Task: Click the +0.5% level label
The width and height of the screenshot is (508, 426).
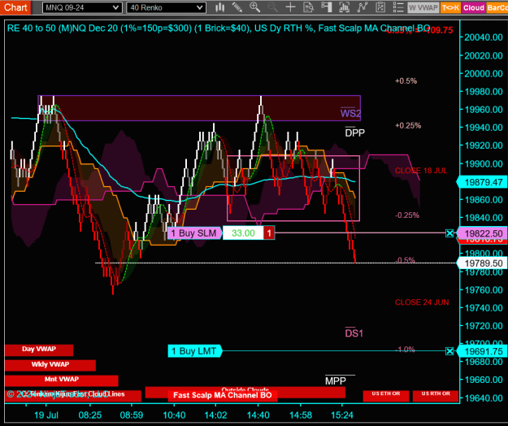Action: (406, 81)
